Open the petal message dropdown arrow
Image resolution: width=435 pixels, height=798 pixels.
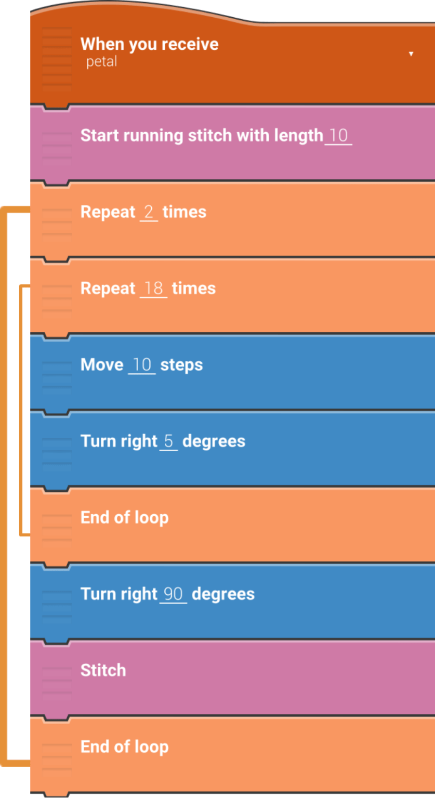tap(411, 54)
